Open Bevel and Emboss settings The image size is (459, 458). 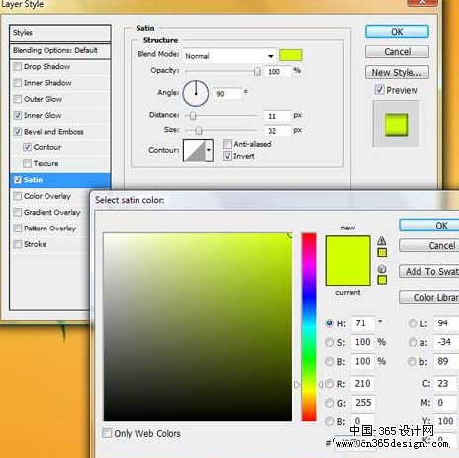point(53,132)
